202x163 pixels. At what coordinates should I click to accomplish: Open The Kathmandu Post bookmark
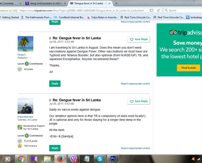[36, 17]
